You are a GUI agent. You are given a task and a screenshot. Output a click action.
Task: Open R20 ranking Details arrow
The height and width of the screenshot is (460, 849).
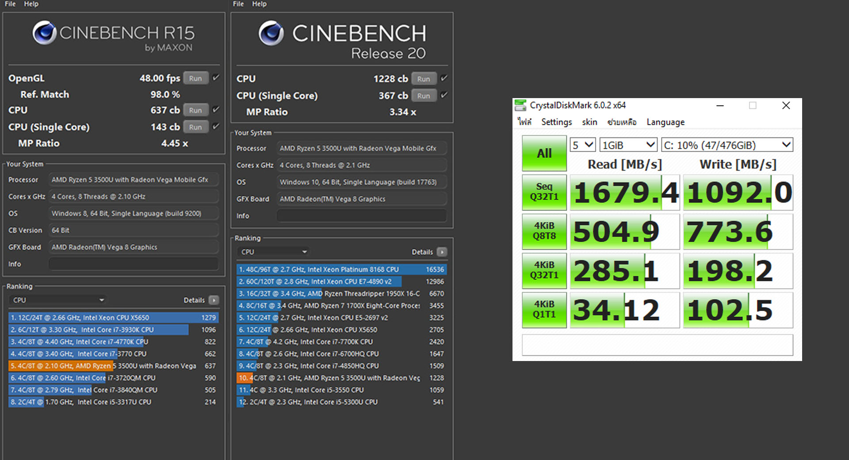[x=442, y=252]
